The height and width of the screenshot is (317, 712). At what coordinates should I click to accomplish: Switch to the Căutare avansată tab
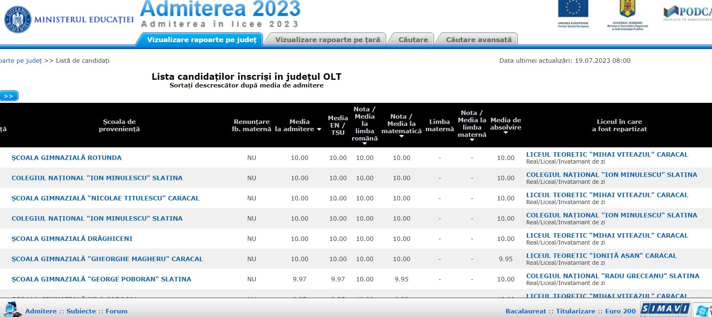[479, 40]
